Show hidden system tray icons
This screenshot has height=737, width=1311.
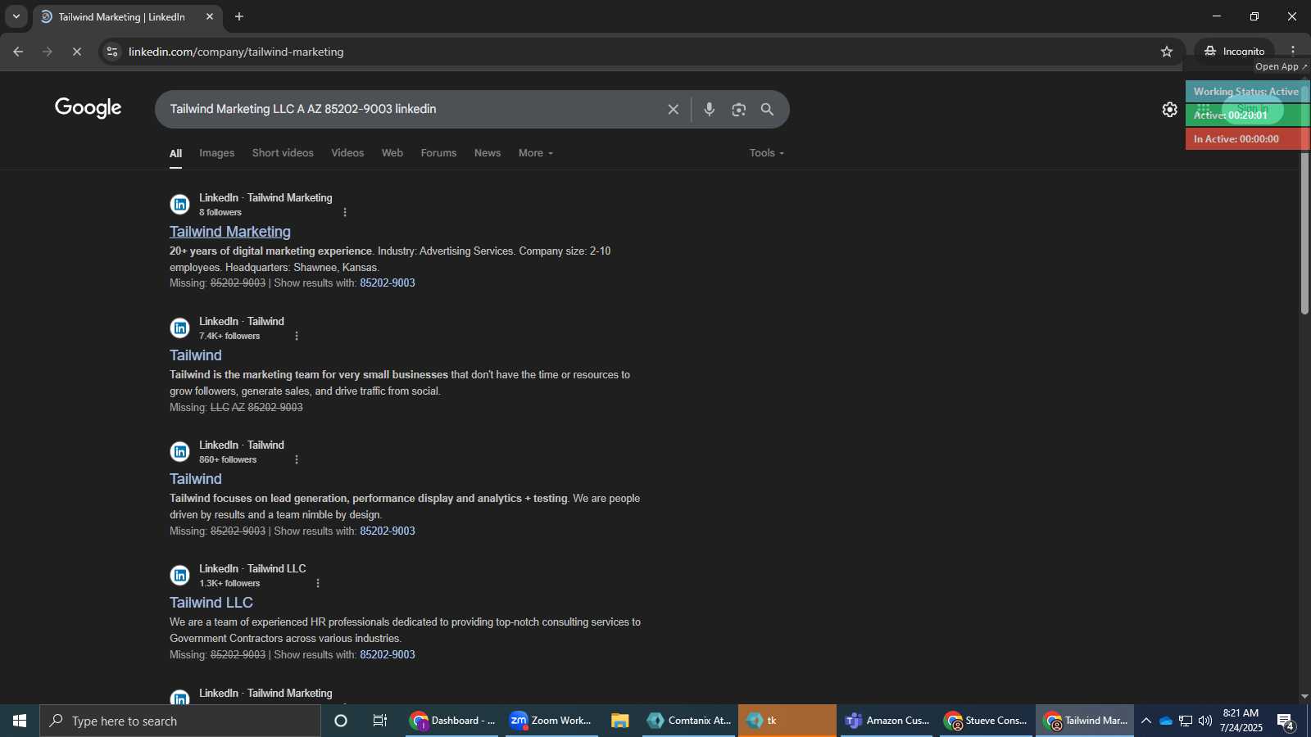pos(1146,721)
